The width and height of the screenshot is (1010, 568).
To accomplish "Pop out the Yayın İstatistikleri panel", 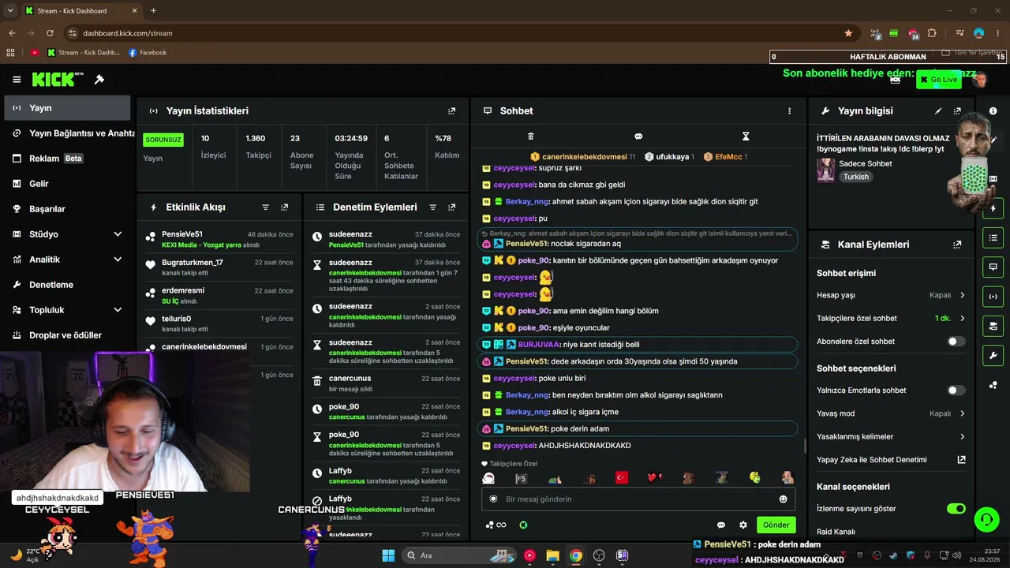I will coord(451,111).
